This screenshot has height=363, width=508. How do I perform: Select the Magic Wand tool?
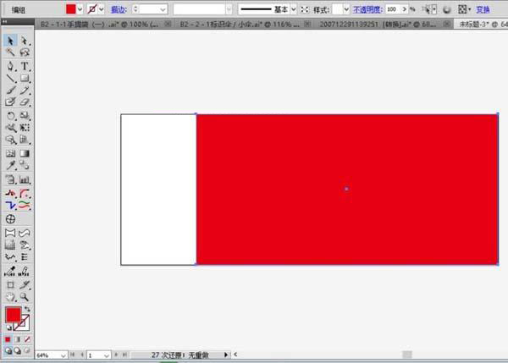pos(10,52)
